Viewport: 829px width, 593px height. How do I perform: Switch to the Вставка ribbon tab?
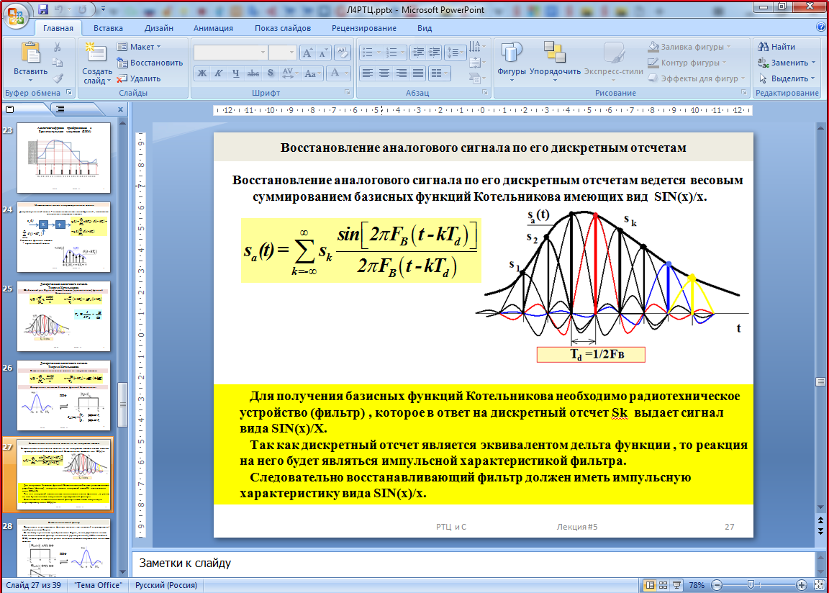click(108, 28)
